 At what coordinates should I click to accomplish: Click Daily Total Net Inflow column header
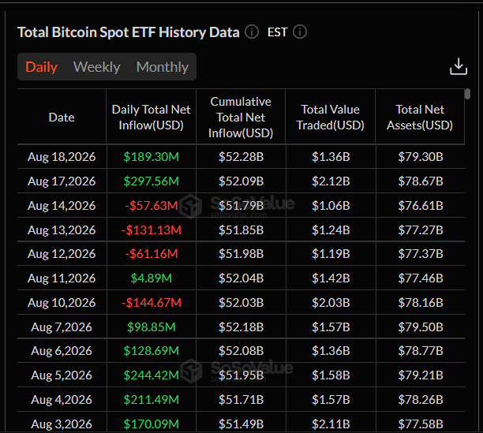pyautogui.click(x=152, y=118)
